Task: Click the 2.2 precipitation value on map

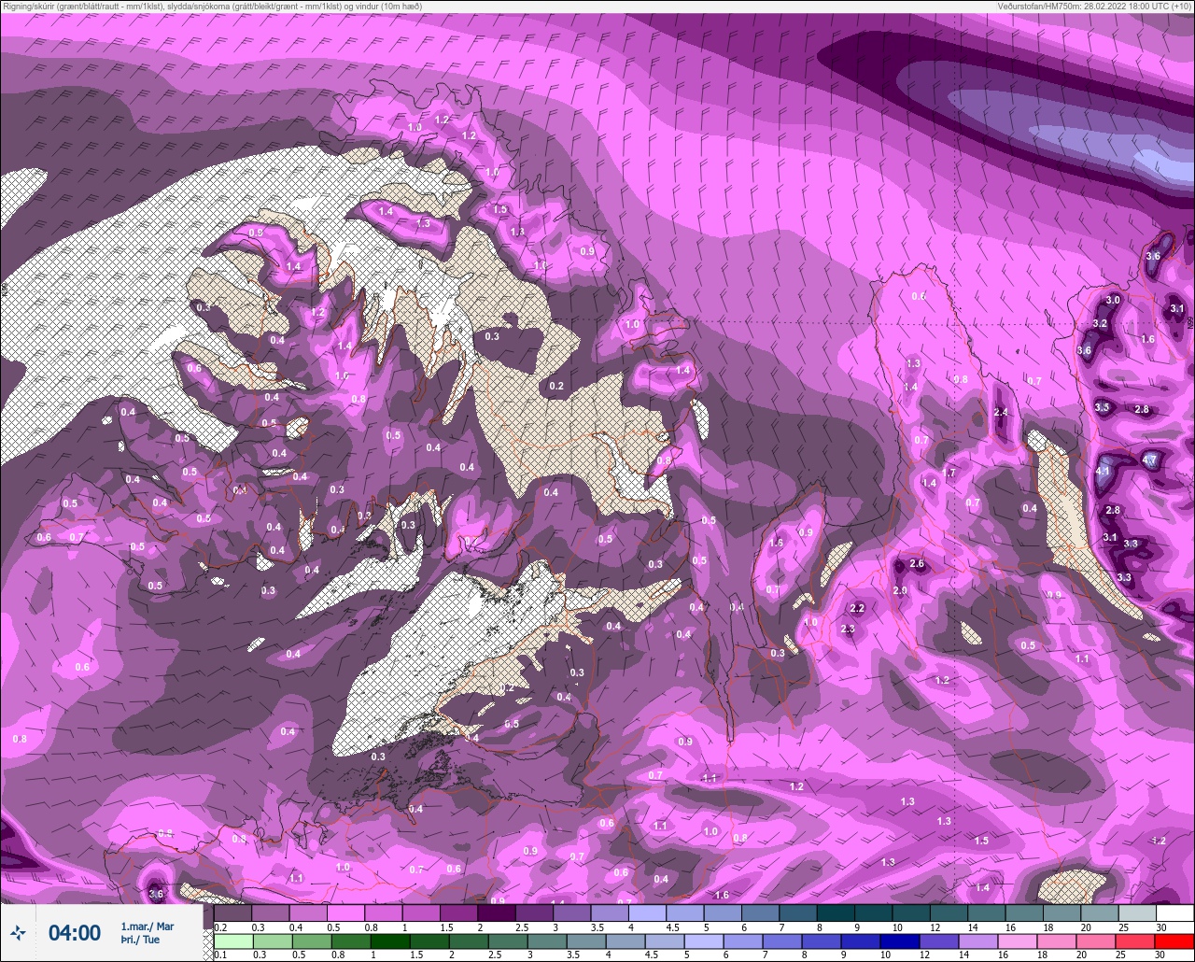Action: coord(858,609)
